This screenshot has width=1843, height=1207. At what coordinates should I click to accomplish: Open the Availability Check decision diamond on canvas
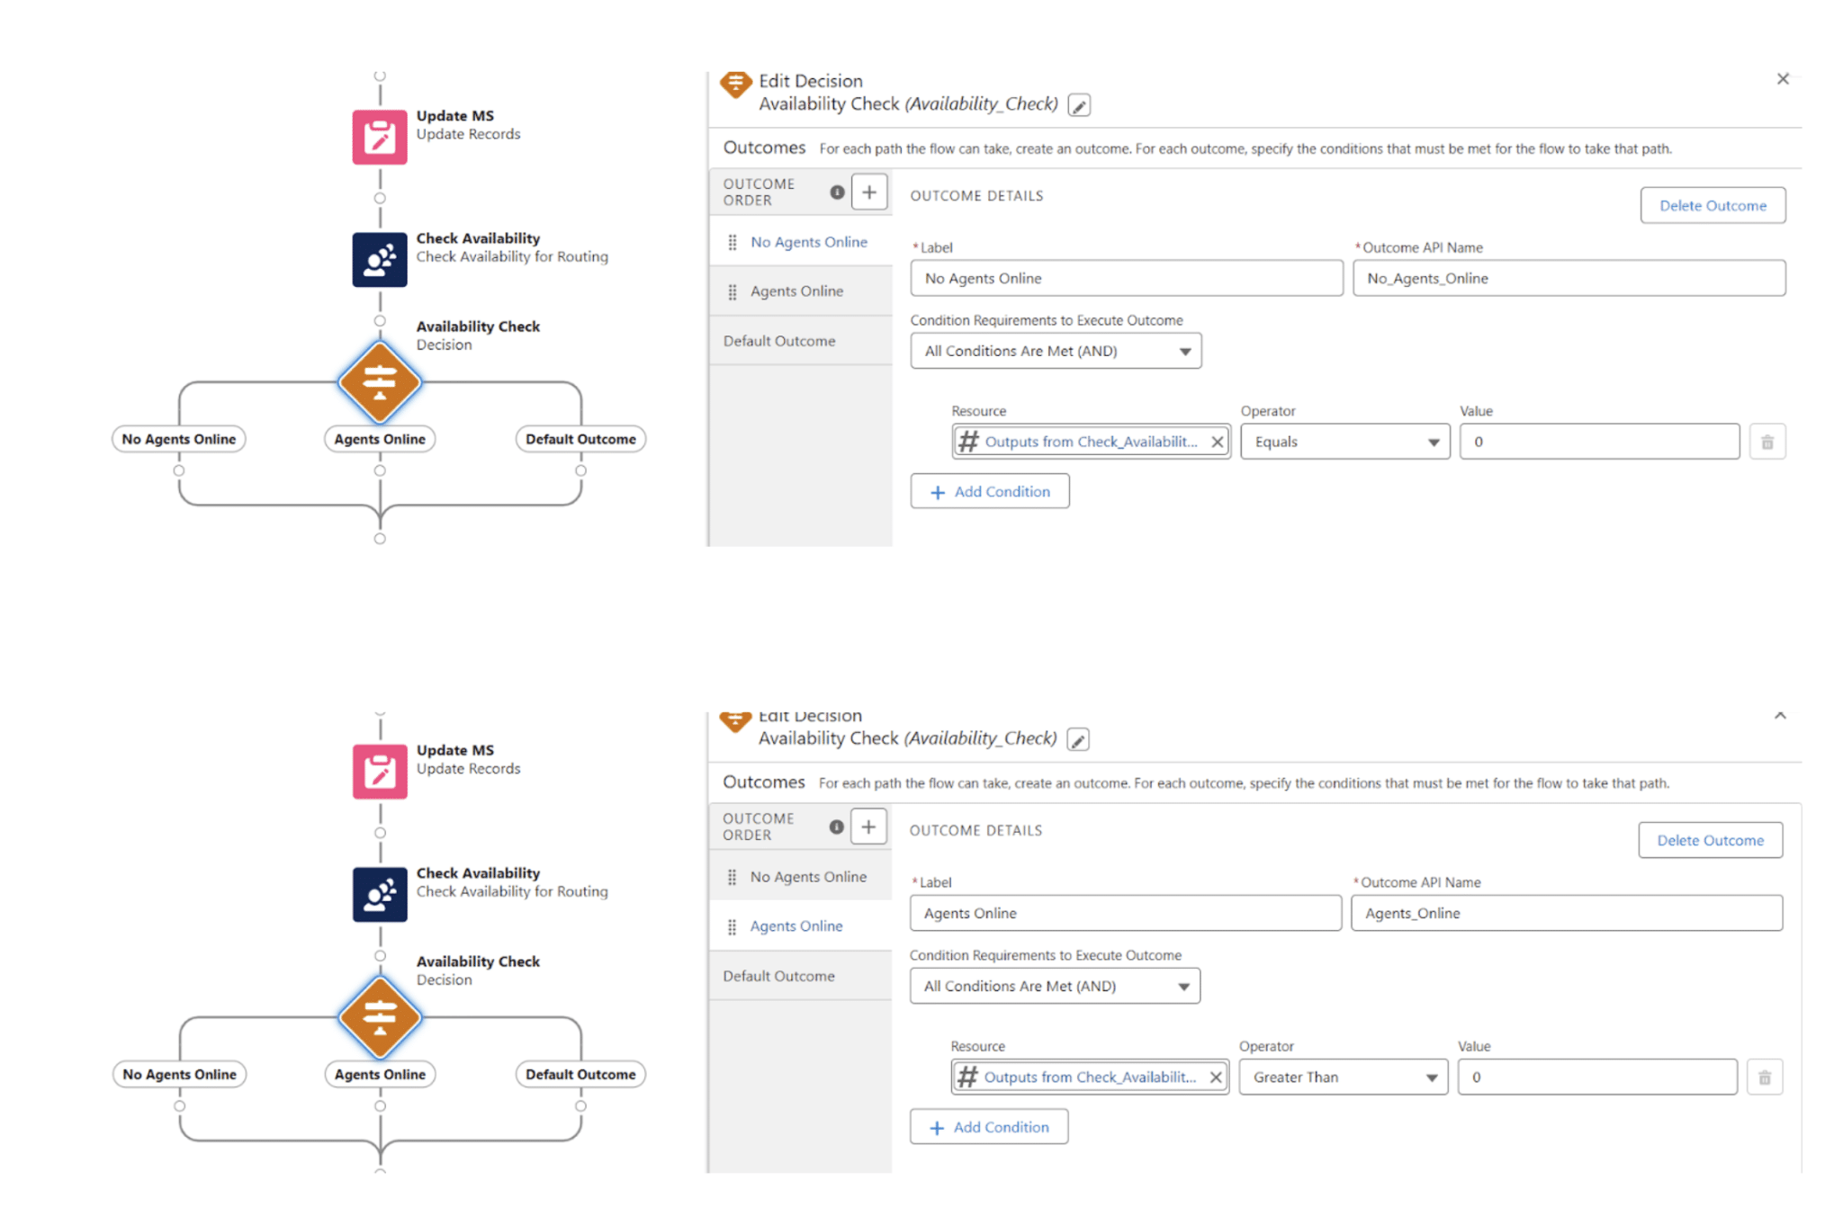(379, 384)
